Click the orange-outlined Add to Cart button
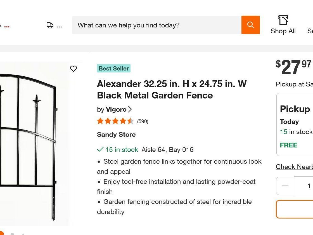This screenshot has height=235, width=313. pos(295,209)
